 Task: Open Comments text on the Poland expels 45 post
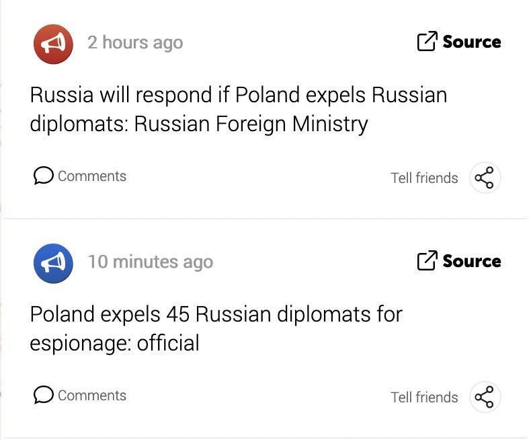92,395
